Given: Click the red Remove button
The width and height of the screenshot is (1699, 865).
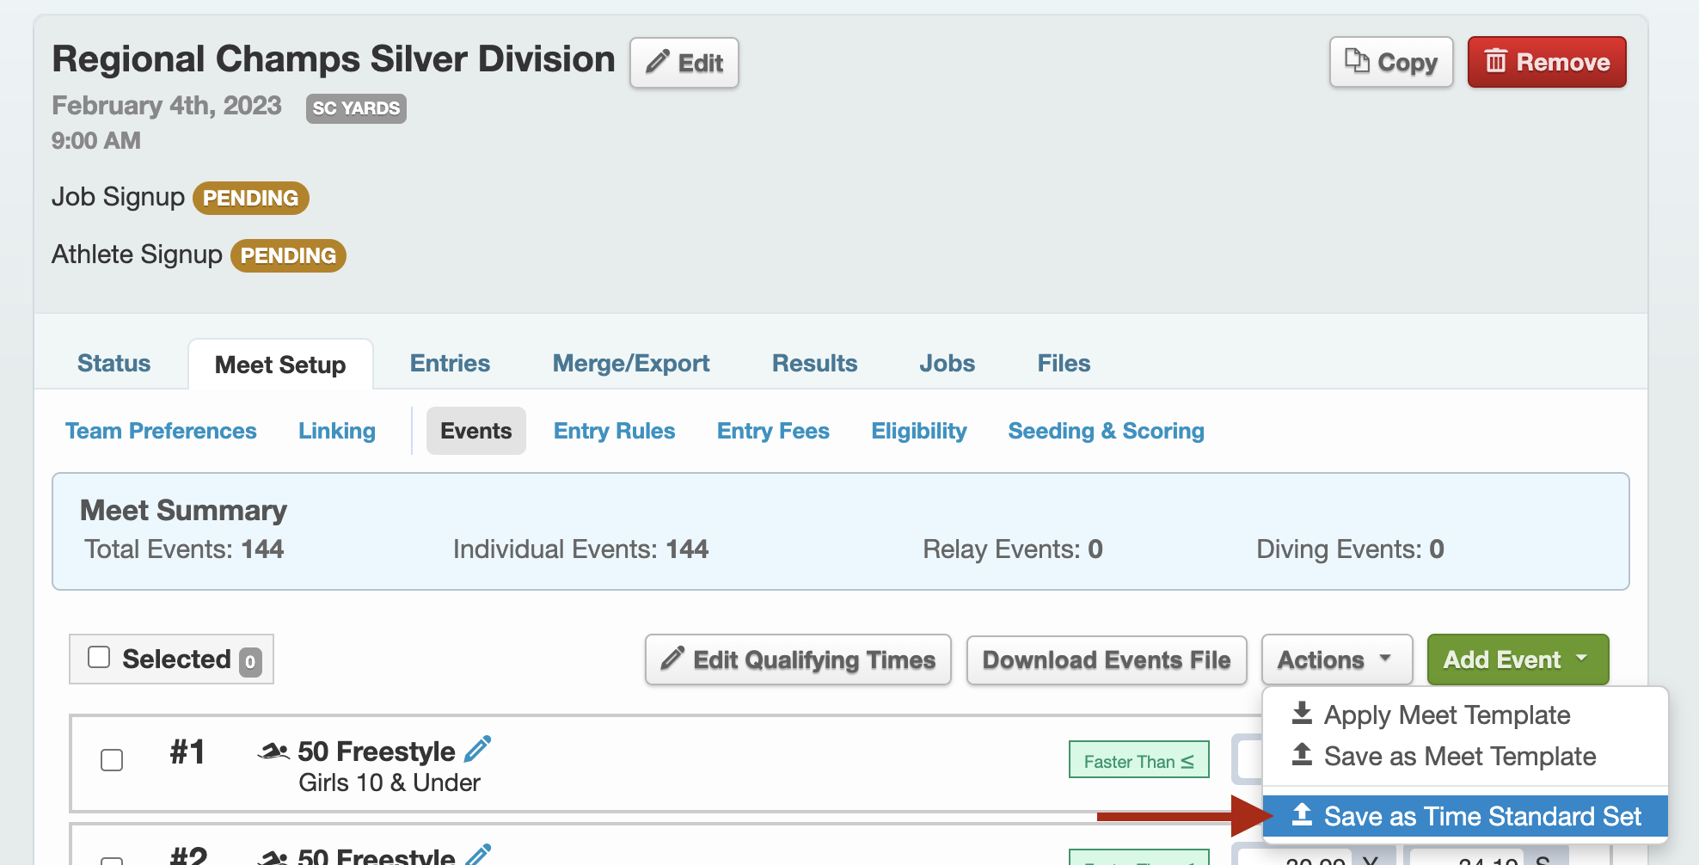Looking at the screenshot, I should tap(1547, 62).
